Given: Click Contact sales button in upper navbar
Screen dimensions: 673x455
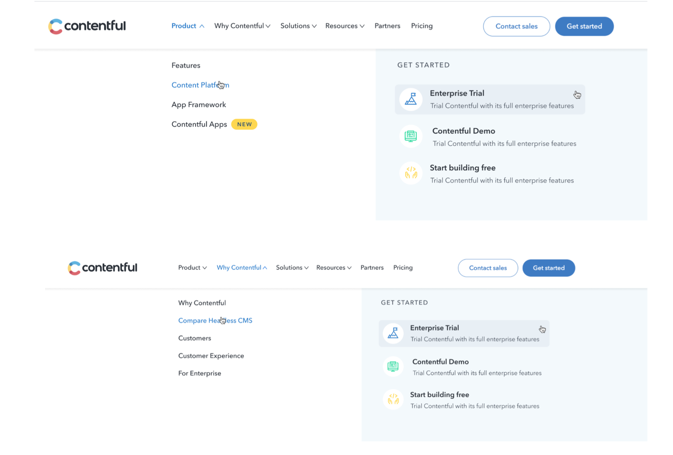Looking at the screenshot, I should coord(516,26).
